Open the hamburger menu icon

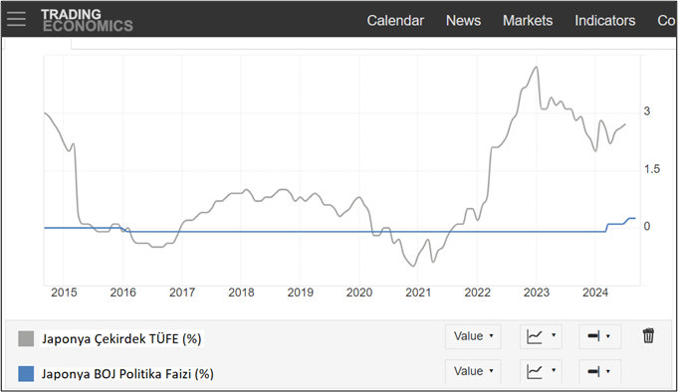[x=16, y=19]
